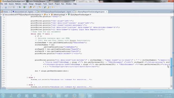Open the Source menu

[x=11, y=4]
